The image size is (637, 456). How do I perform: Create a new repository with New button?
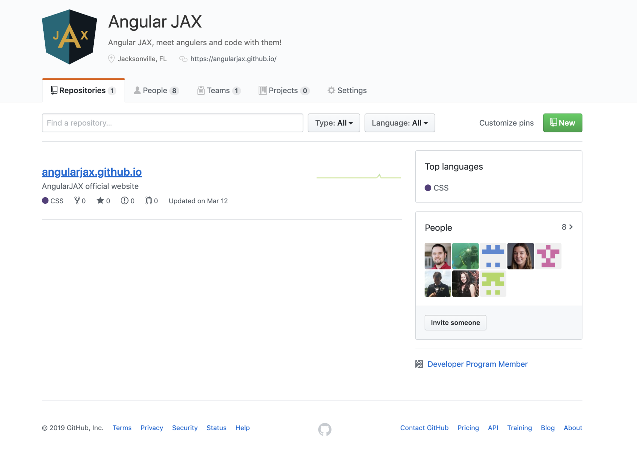click(x=563, y=123)
